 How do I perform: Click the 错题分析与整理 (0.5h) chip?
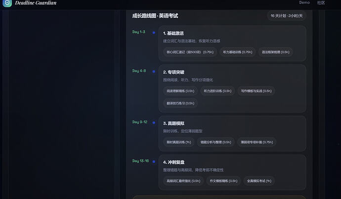pyautogui.click(x=216, y=142)
